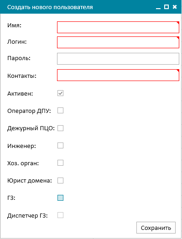The width and height of the screenshot is (182, 239).
Task: Check the Диспетчер ГЗ checkbox
Action: [x=61, y=215]
